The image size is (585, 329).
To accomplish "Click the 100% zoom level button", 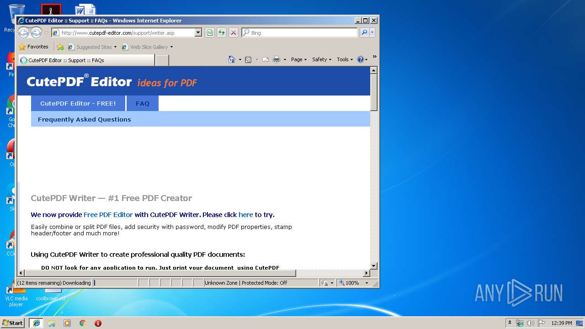I will click(349, 283).
